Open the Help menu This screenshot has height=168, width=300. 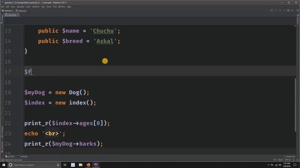click(x=69, y=7)
